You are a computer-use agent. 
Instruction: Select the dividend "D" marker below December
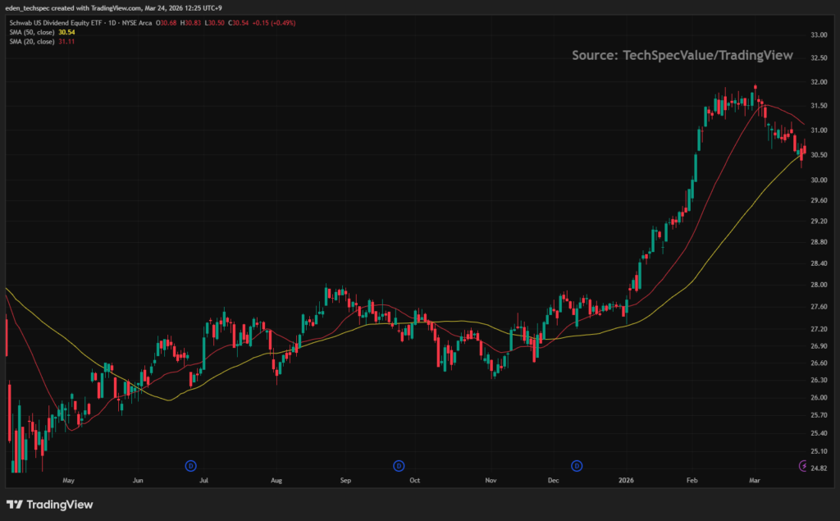click(577, 465)
